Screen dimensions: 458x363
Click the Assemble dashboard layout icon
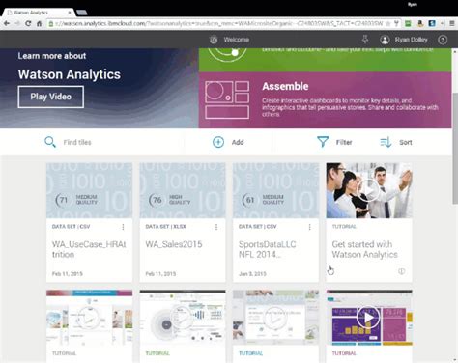point(227,99)
